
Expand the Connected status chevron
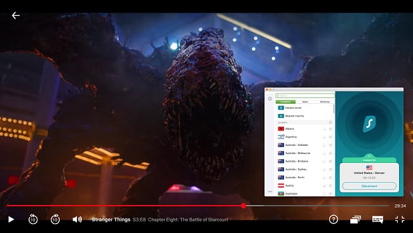pyautogui.click(x=369, y=156)
